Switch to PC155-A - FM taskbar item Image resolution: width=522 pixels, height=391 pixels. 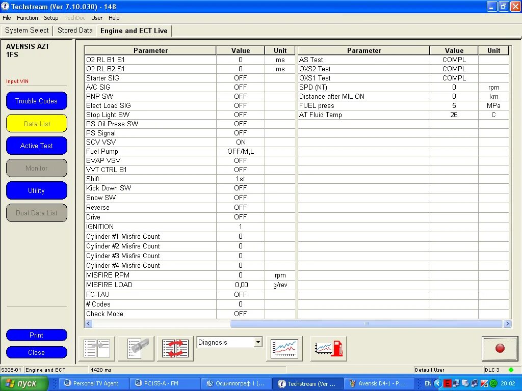[165, 383]
